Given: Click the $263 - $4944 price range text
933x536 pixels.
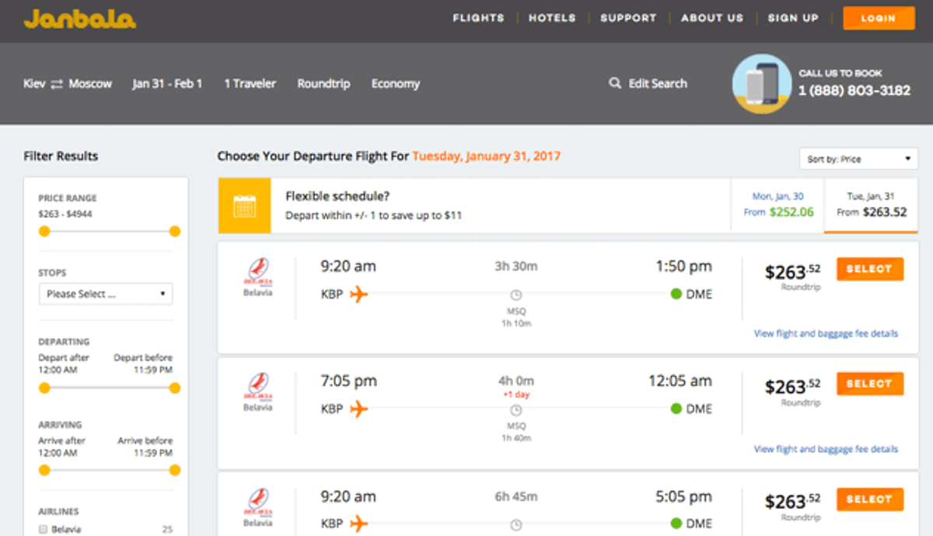Looking at the screenshot, I should pyautogui.click(x=65, y=213).
